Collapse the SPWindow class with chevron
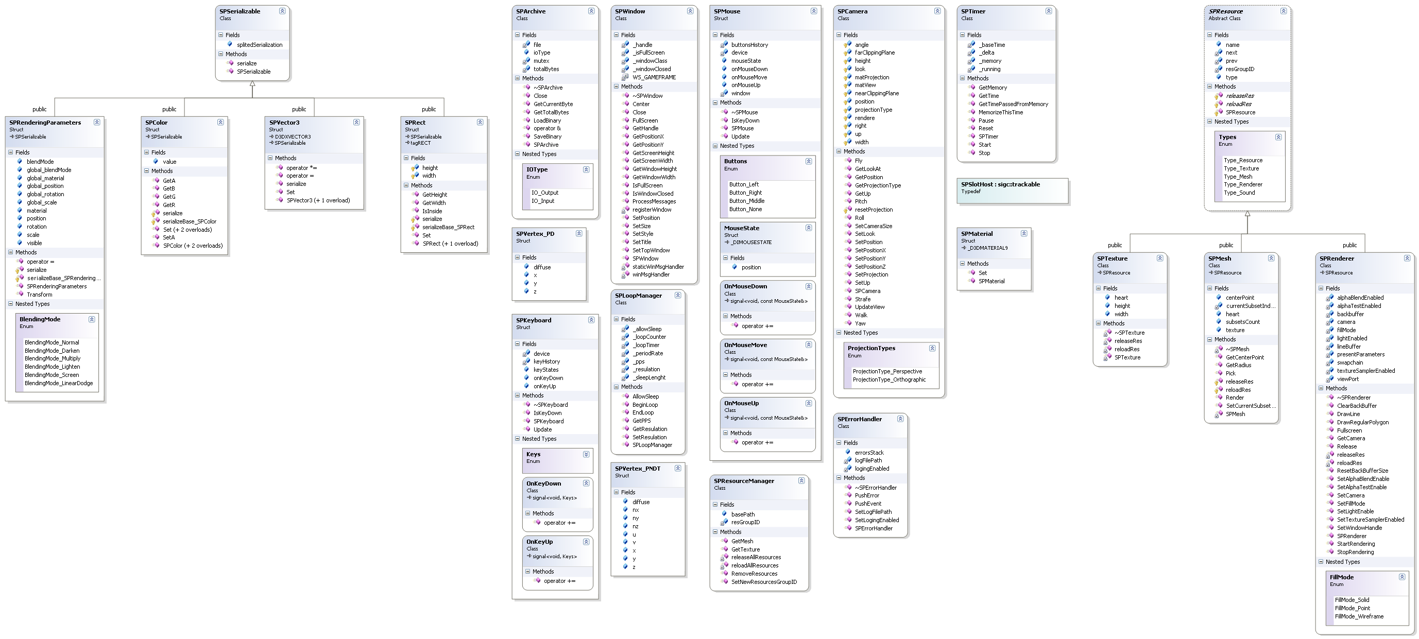Viewport: 1419px width, 639px height. (x=690, y=11)
